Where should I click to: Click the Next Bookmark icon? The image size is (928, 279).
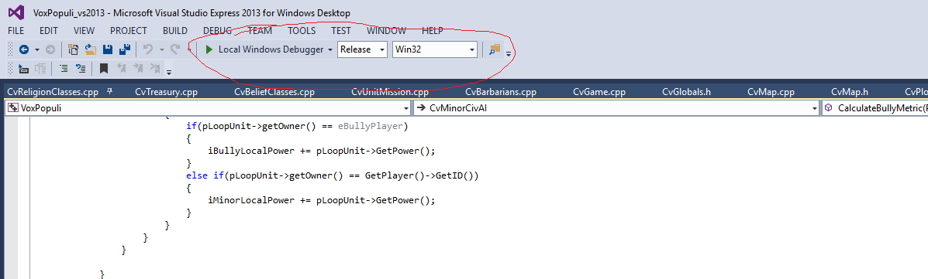(138, 69)
